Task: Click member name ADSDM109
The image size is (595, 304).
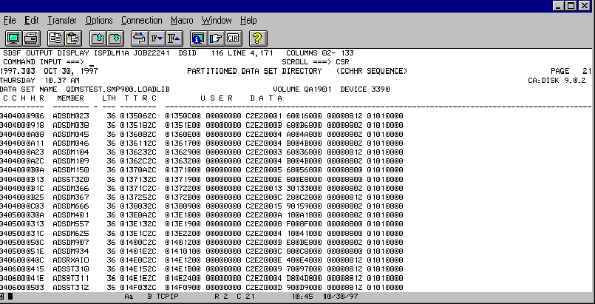Action: [71, 161]
